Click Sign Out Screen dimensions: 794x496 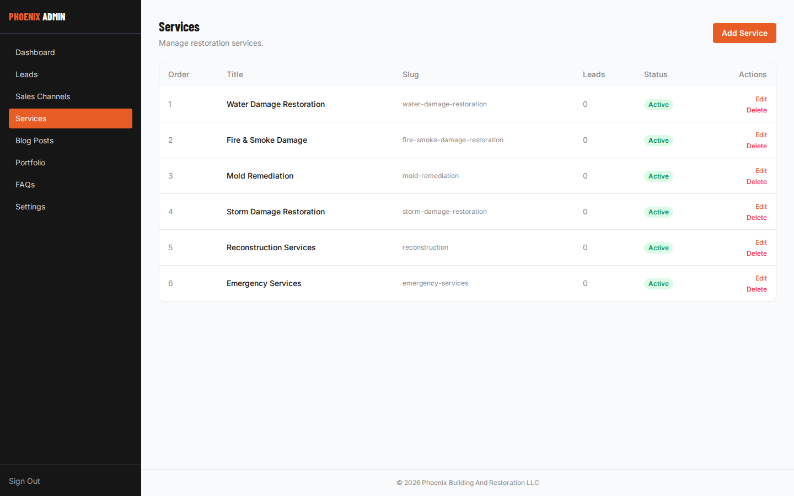[x=24, y=481]
